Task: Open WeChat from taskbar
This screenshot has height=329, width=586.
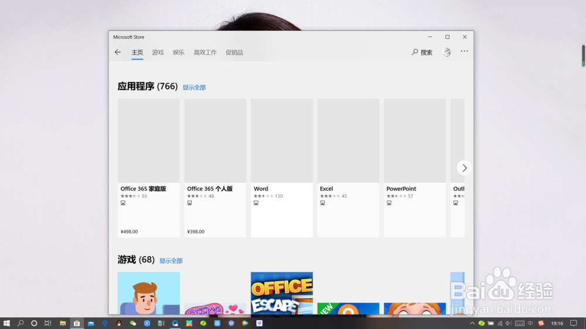Action: click(x=133, y=323)
